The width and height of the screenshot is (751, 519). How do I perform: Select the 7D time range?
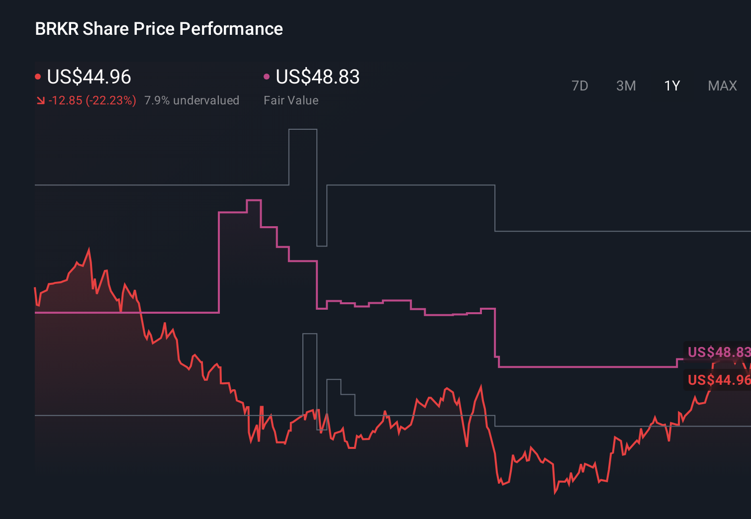[x=580, y=86]
